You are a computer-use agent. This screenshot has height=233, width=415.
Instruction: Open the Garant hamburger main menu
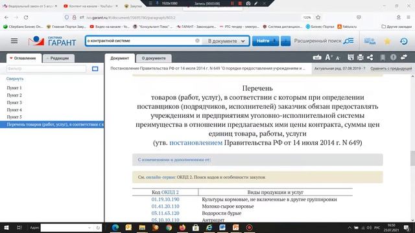click(14, 41)
